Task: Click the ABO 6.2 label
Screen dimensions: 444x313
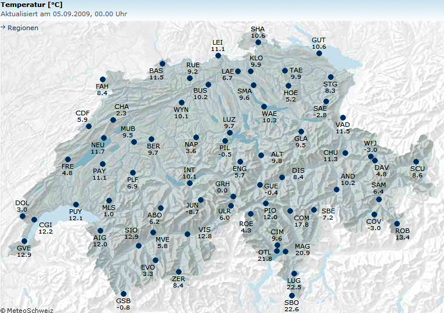Action: (x=154, y=219)
